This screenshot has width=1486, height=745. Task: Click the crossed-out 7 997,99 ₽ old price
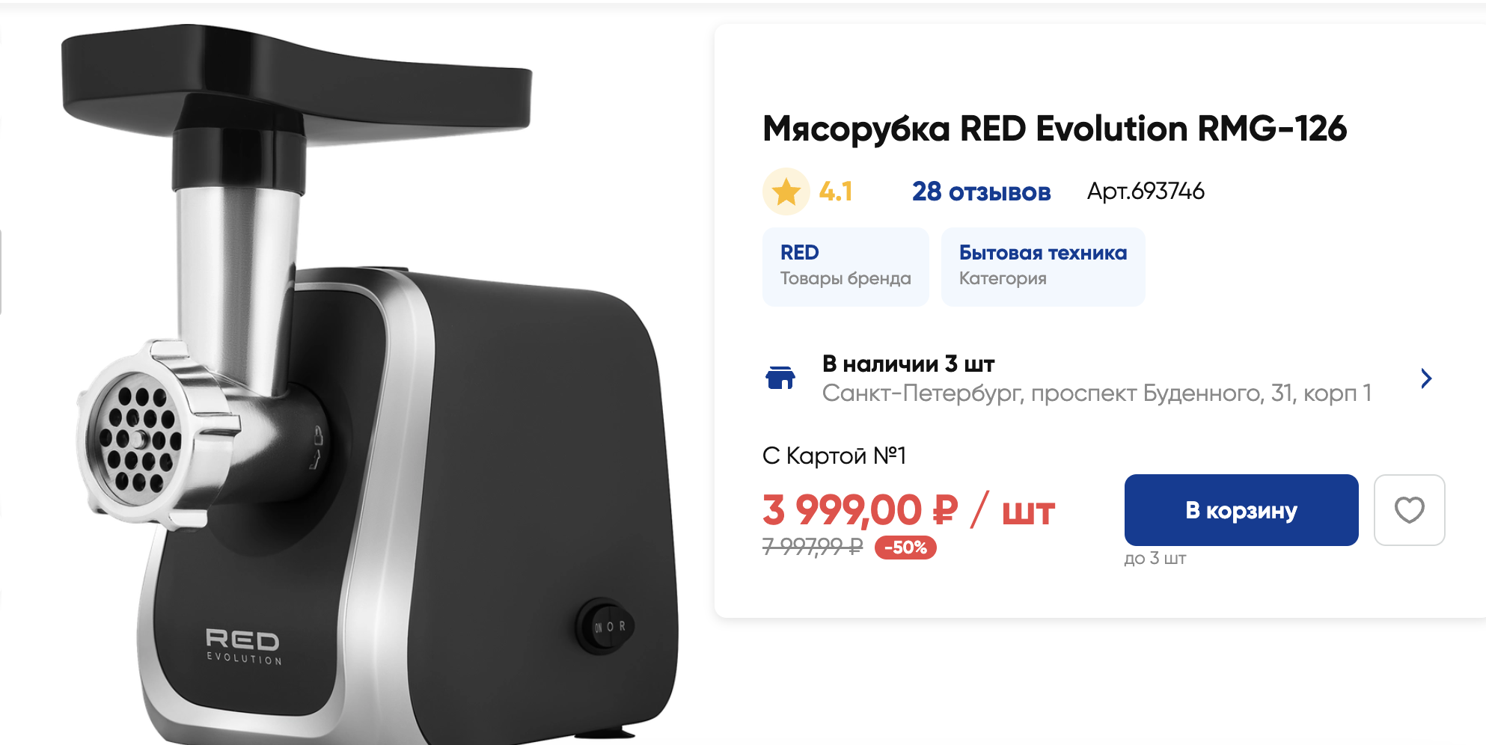click(813, 547)
